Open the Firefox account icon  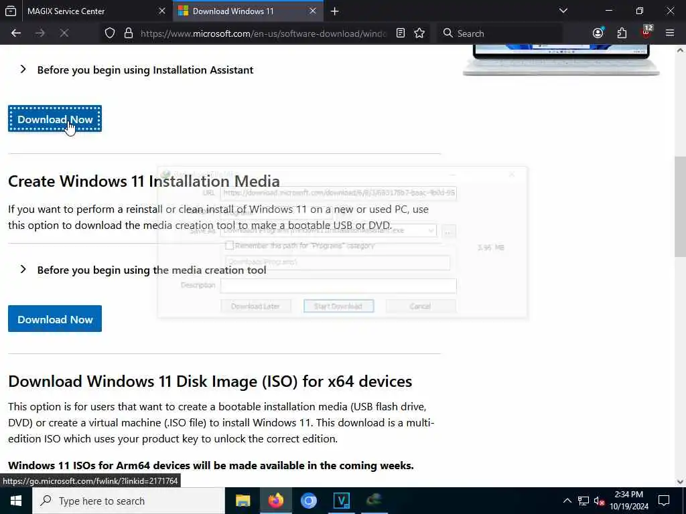pos(598,33)
